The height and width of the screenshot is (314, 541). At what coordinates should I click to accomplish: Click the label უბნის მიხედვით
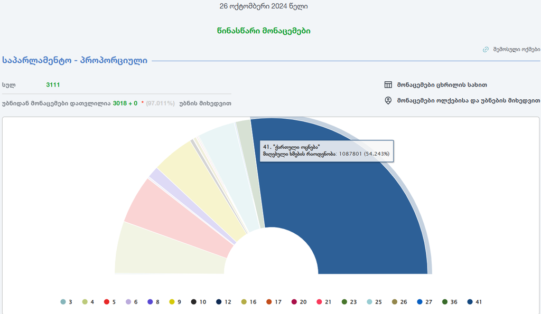(206, 103)
